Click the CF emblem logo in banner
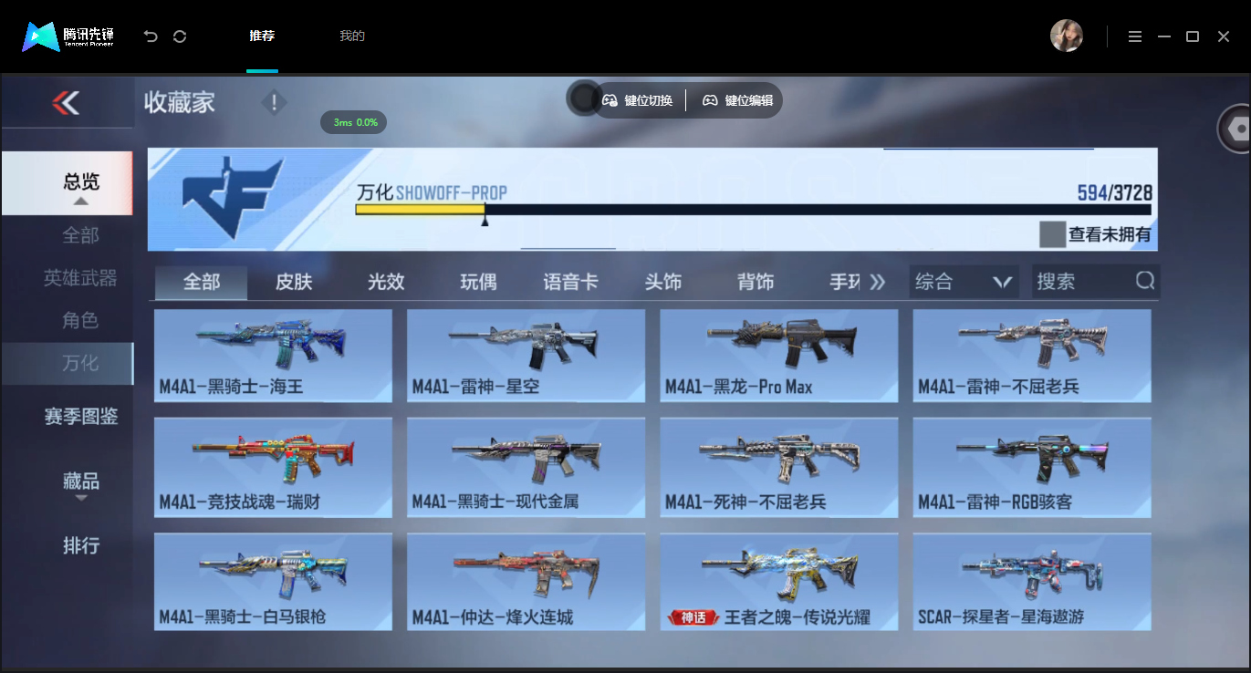The height and width of the screenshot is (673, 1251). coord(233,199)
